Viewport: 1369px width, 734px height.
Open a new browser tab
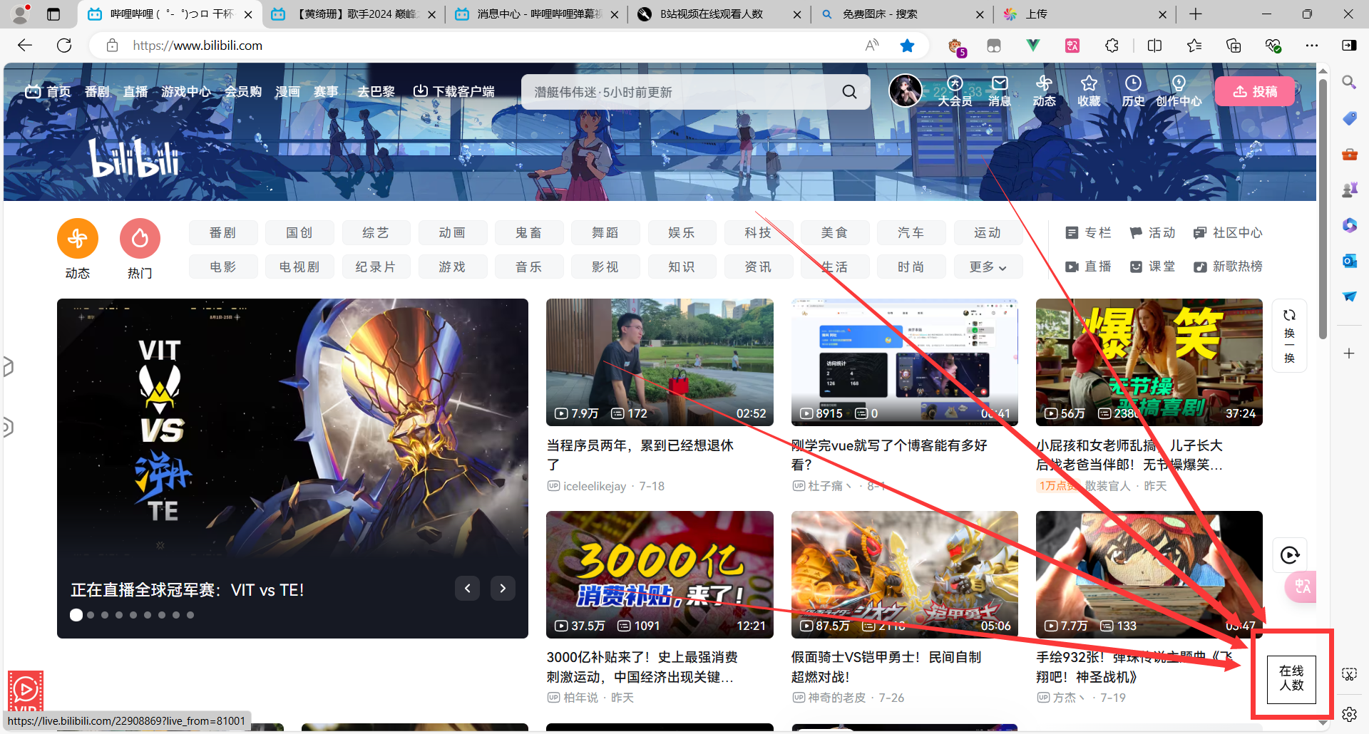(x=1196, y=14)
